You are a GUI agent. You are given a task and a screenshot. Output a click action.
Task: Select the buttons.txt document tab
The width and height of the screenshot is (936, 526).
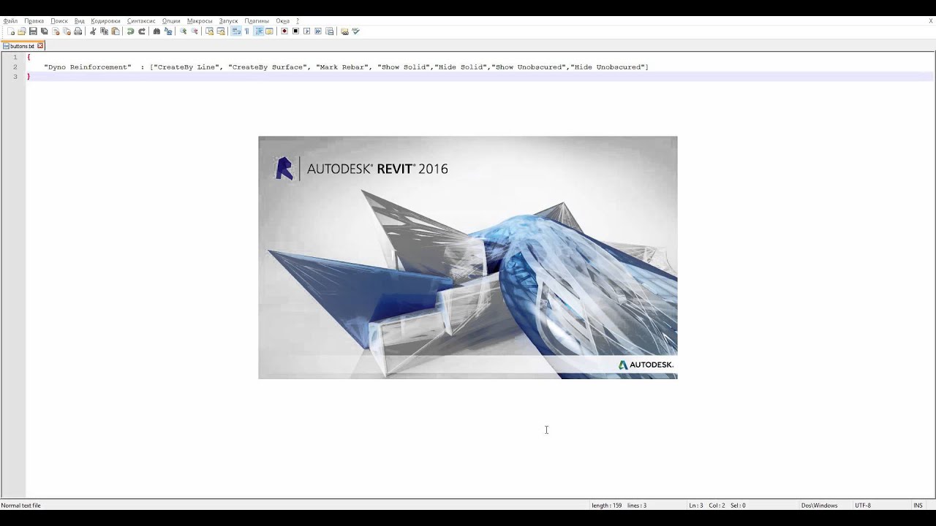22,46
